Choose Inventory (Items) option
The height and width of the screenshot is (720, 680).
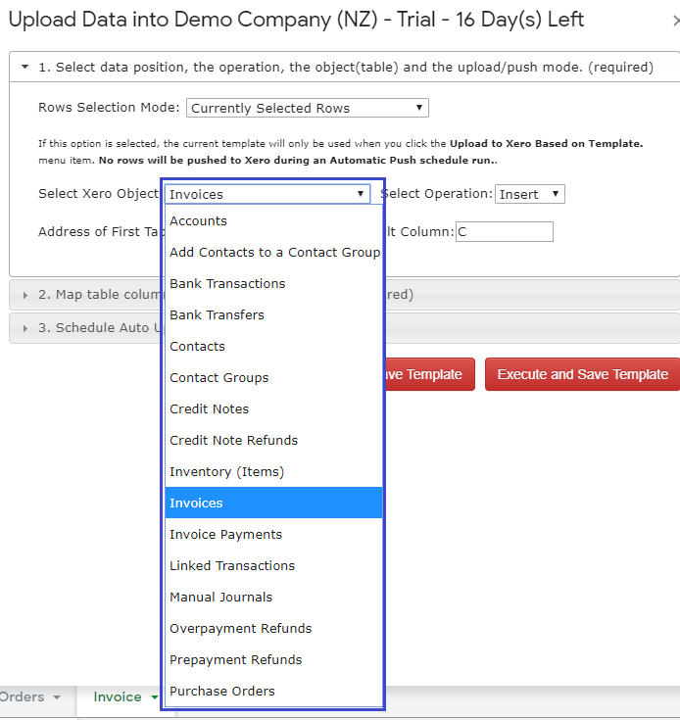click(273, 471)
